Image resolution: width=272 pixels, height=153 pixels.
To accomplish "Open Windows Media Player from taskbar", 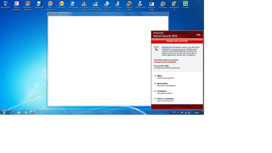I will (x=26, y=112).
